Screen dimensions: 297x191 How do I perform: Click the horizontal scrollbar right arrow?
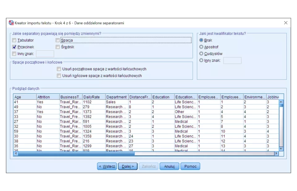(277, 153)
